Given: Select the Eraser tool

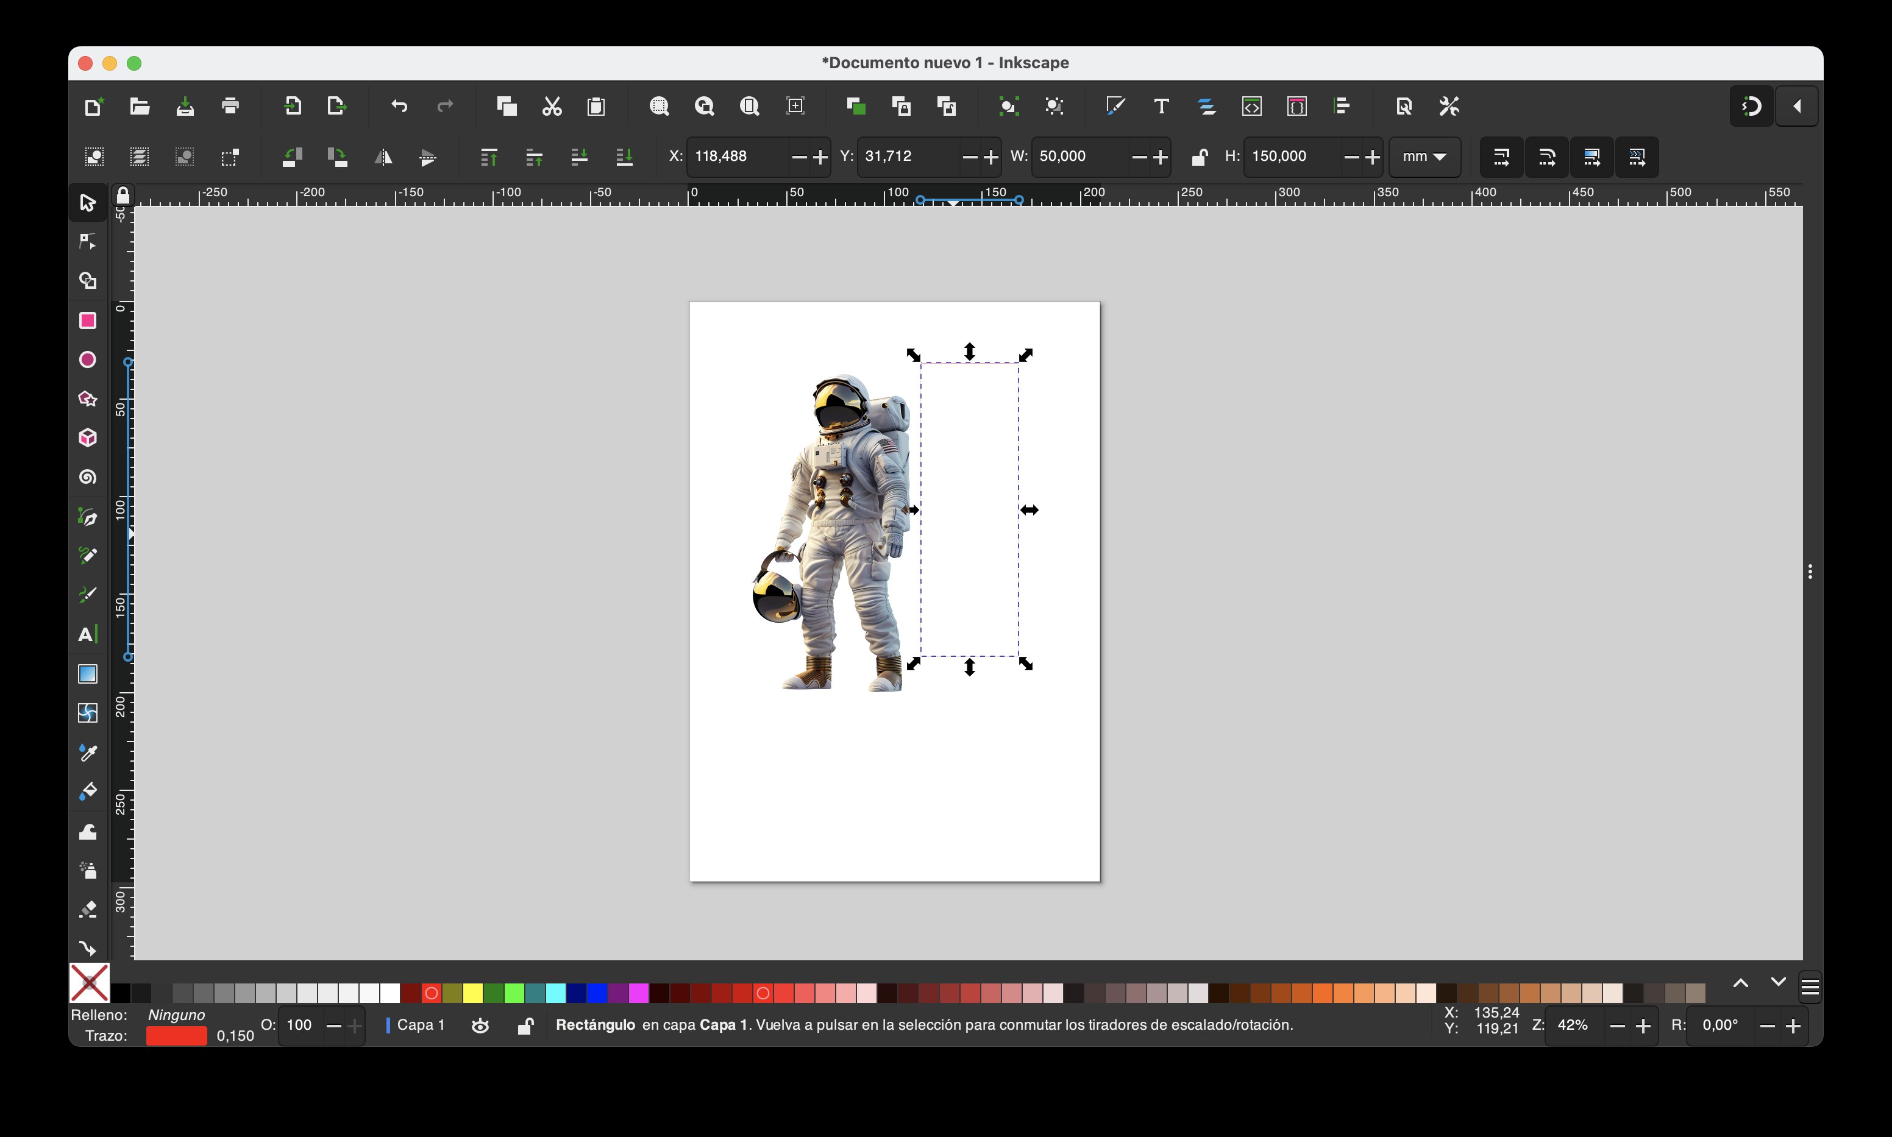Looking at the screenshot, I should pyautogui.click(x=87, y=910).
